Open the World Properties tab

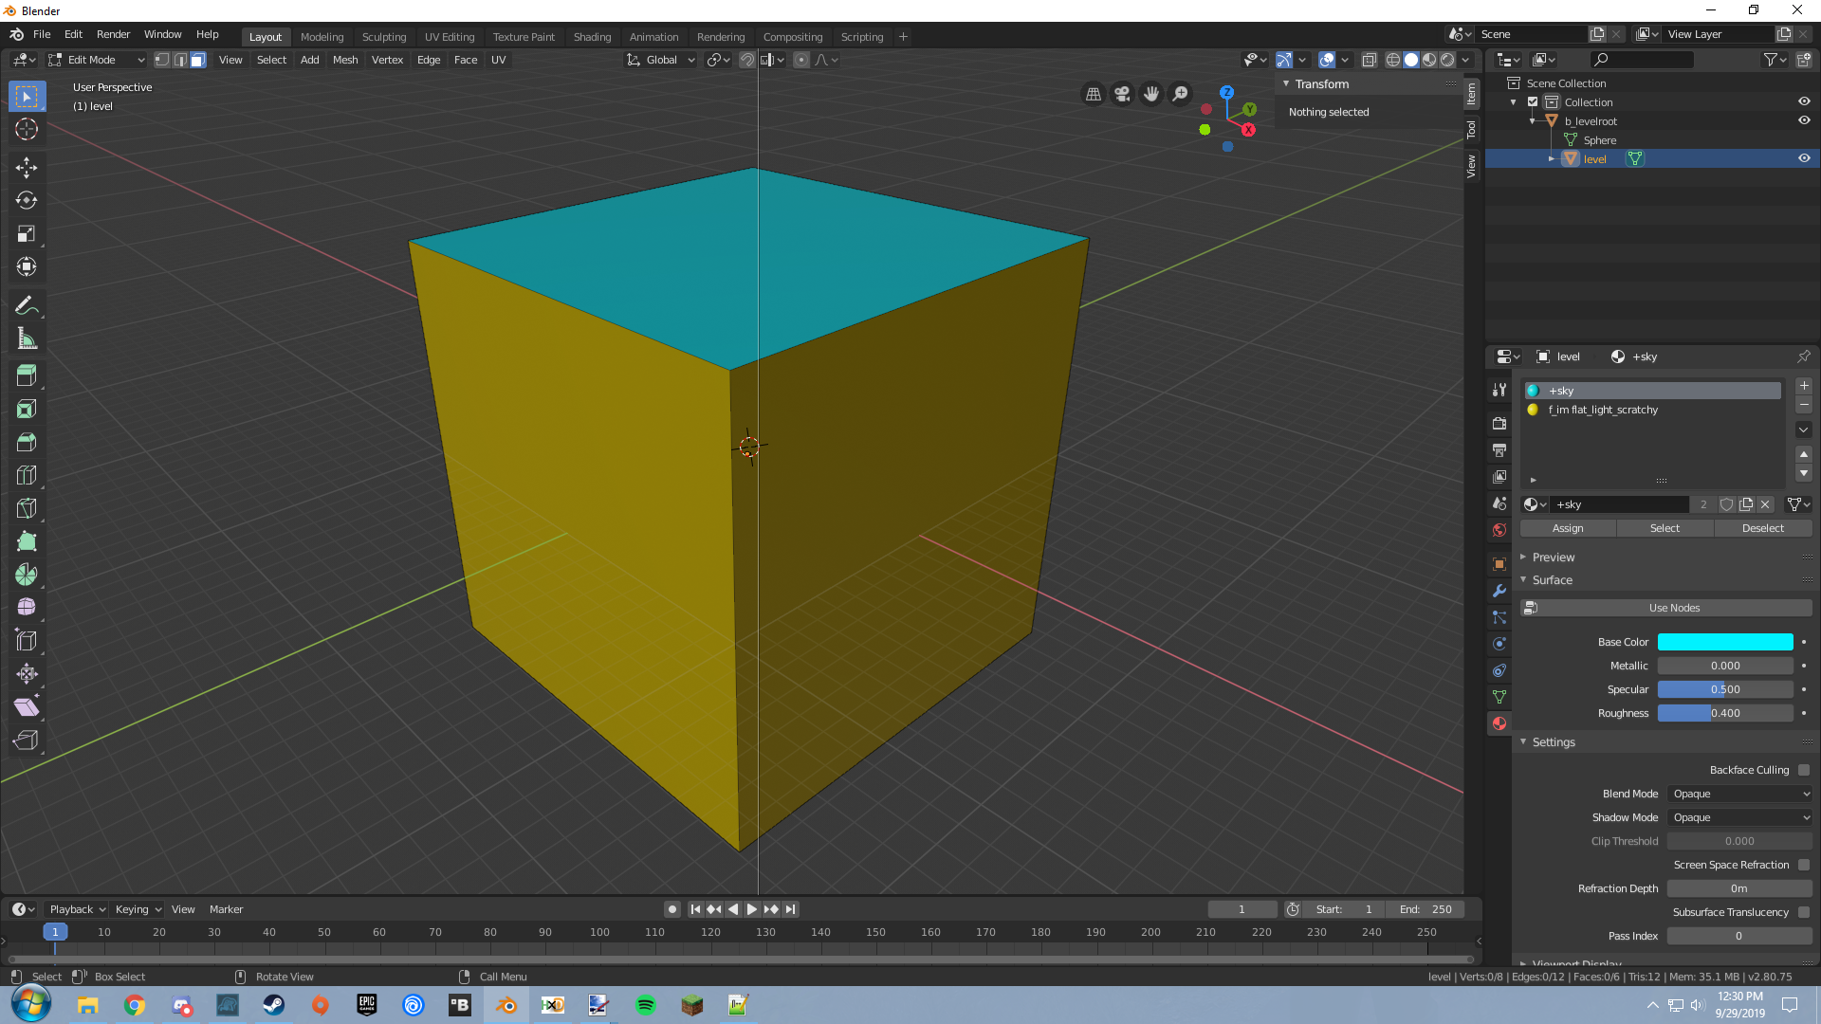pos(1499,530)
